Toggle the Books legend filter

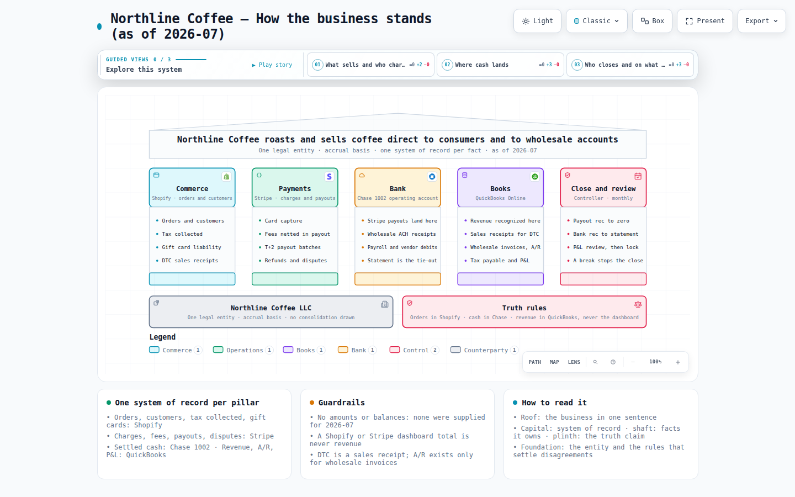point(304,350)
